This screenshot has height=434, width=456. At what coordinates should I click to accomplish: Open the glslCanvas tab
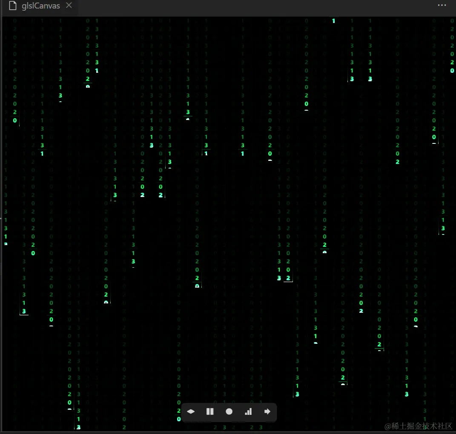click(x=41, y=6)
